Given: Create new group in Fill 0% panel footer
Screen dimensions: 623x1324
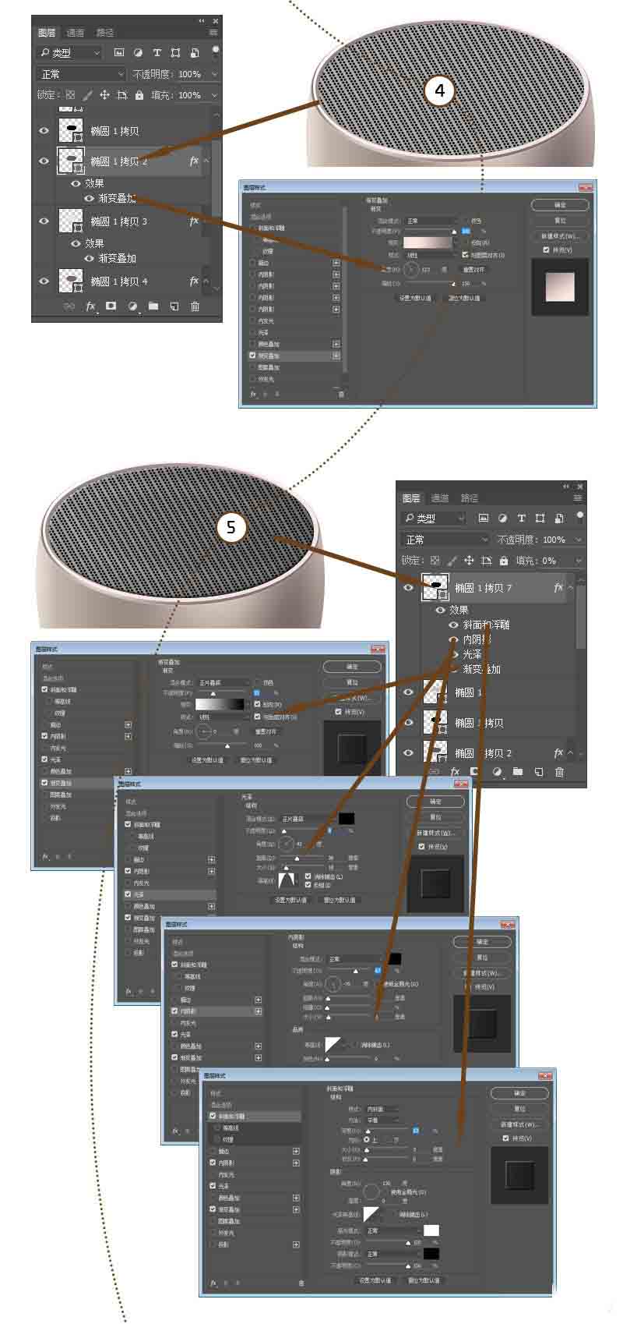Looking at the screenshot, I should [518, 772].
